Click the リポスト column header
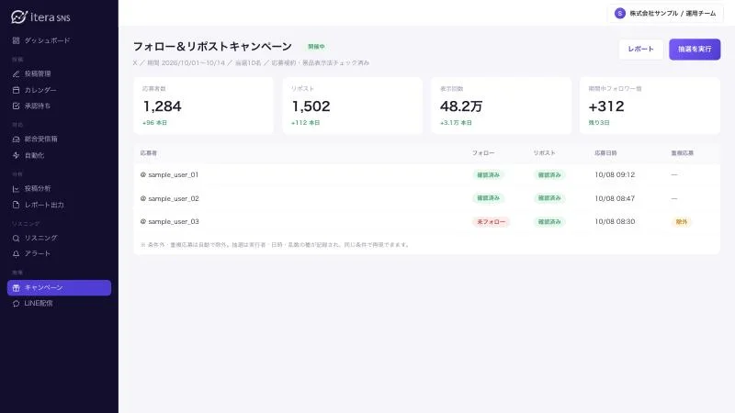 (544, 153)
